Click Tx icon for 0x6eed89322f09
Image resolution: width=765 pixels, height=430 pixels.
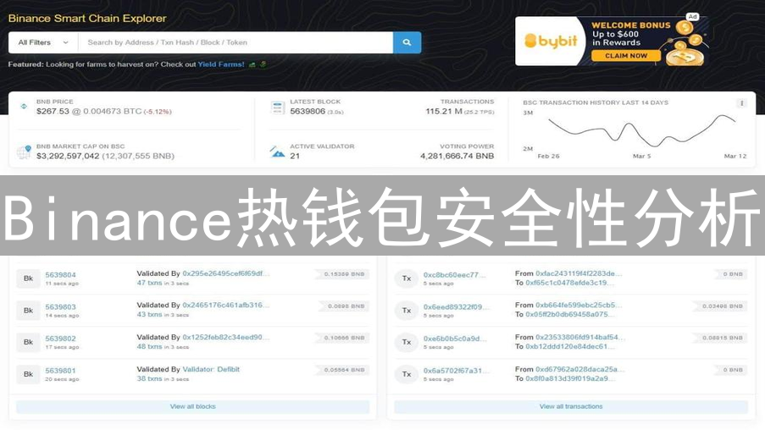(x=407, y=311)
